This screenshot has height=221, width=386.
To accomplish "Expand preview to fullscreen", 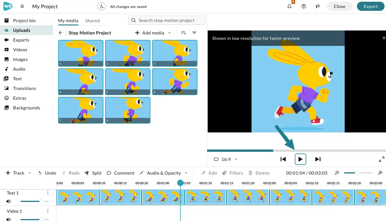I will coord(382,159).
